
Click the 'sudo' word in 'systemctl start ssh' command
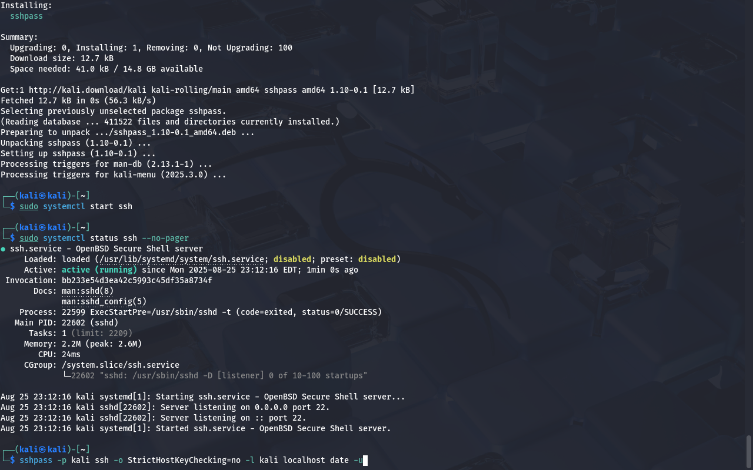[x=29, y=206]
